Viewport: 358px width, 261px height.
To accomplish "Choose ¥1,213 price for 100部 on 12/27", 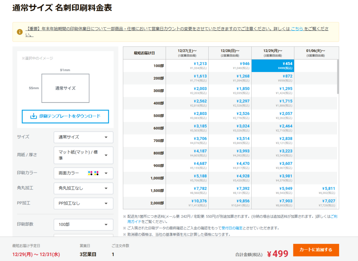I will pyautogui.click(x=200, y=64).
